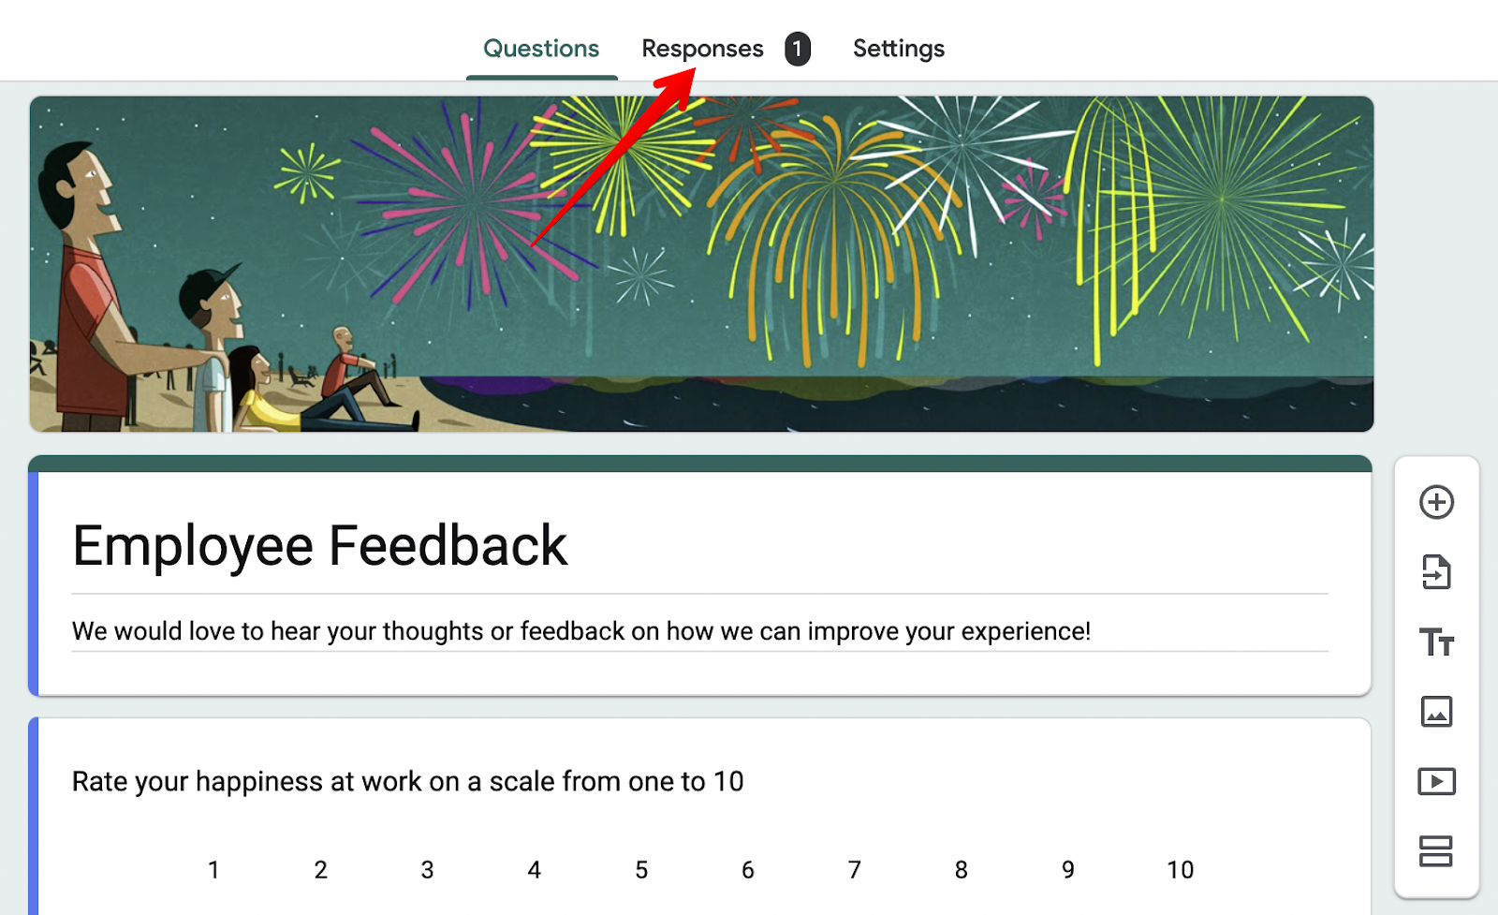
Task: Stay on the Questions tab
Action: (540, 48)
